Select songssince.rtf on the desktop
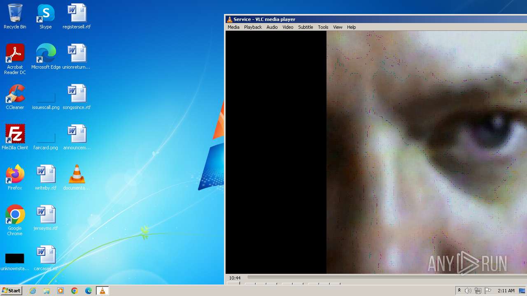 (77, 97)
